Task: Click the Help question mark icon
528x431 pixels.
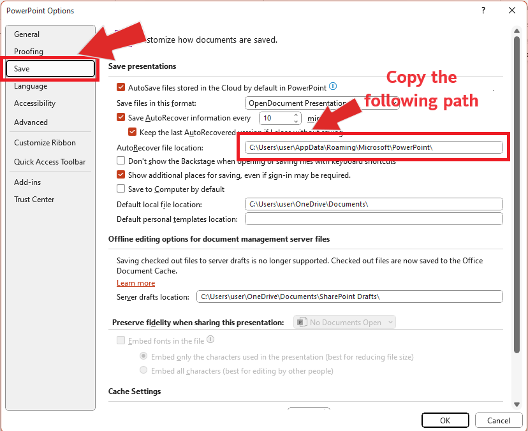Action: 483,10
